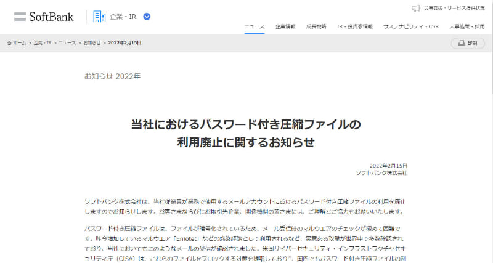Open the 災害支援・サービス提供状況 link

(454, 8)
